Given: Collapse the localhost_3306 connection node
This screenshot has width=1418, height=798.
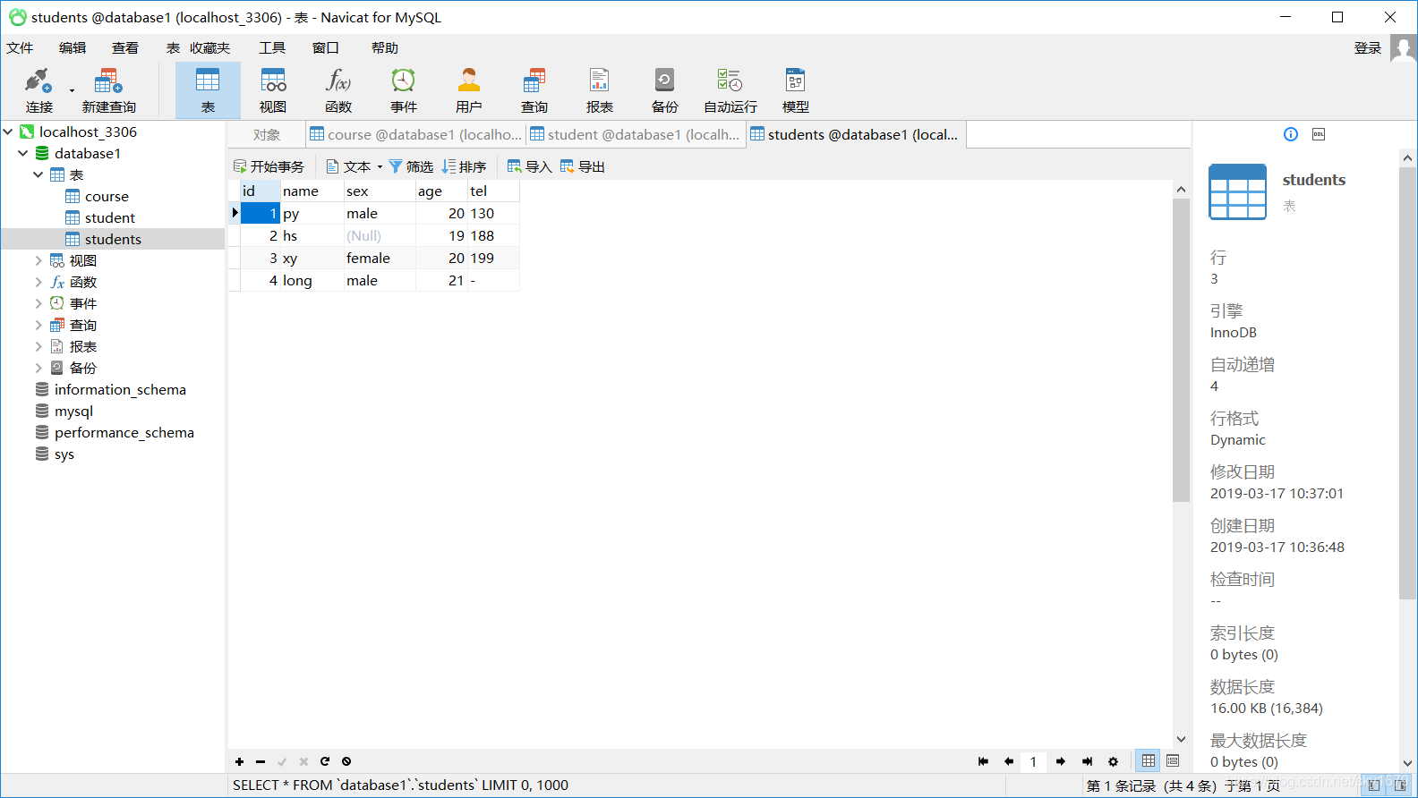Looking at the screenshot, I should click(x=8, y=132).
